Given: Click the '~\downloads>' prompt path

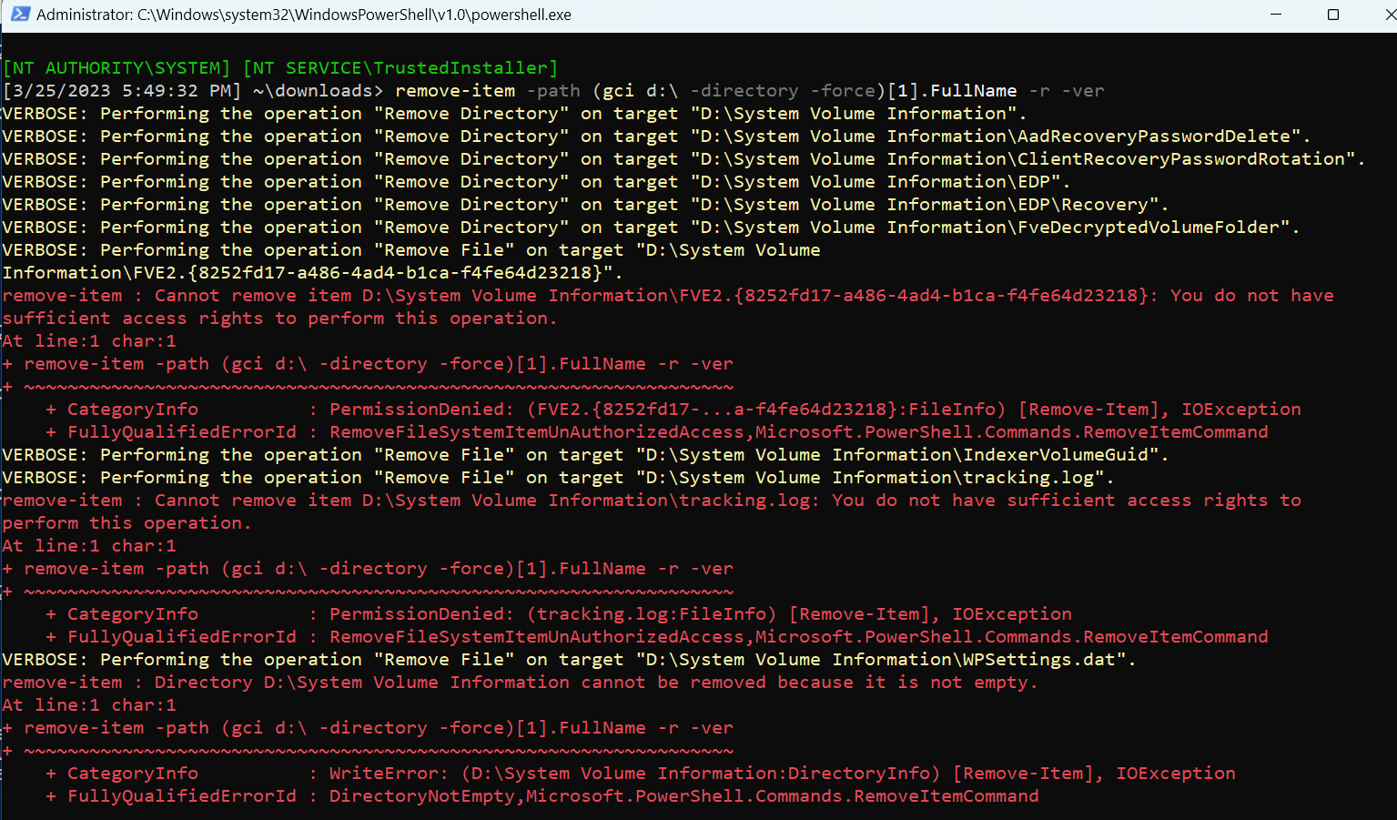Looking at the screenshot, I should (319, 91).
